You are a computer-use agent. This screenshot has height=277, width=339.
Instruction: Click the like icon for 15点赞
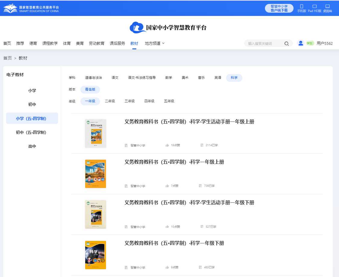[167, 227]
